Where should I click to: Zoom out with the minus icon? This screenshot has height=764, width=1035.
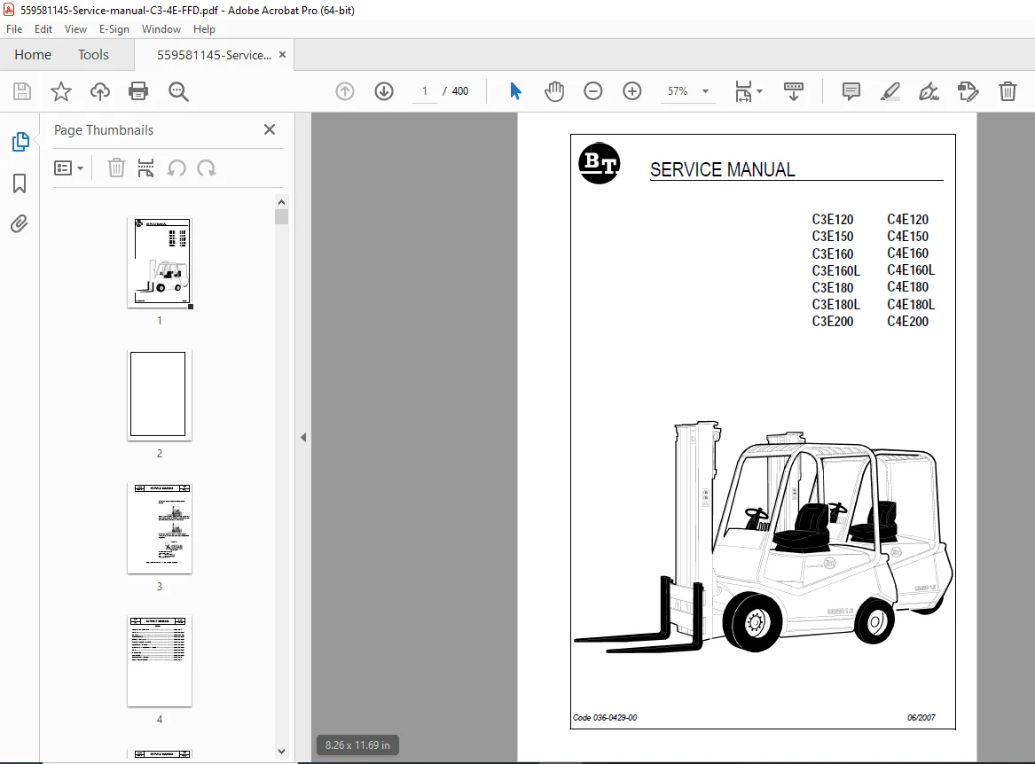pyautogui.click(x=592, y=91)
